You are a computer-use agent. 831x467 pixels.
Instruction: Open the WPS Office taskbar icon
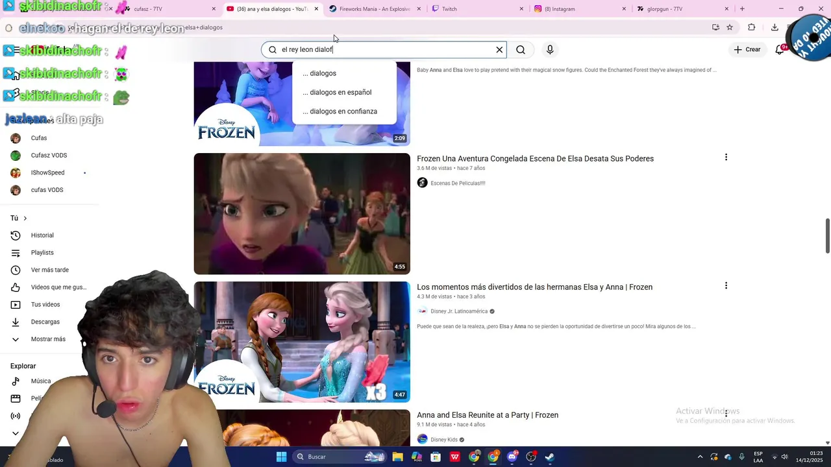click(454, 457)
